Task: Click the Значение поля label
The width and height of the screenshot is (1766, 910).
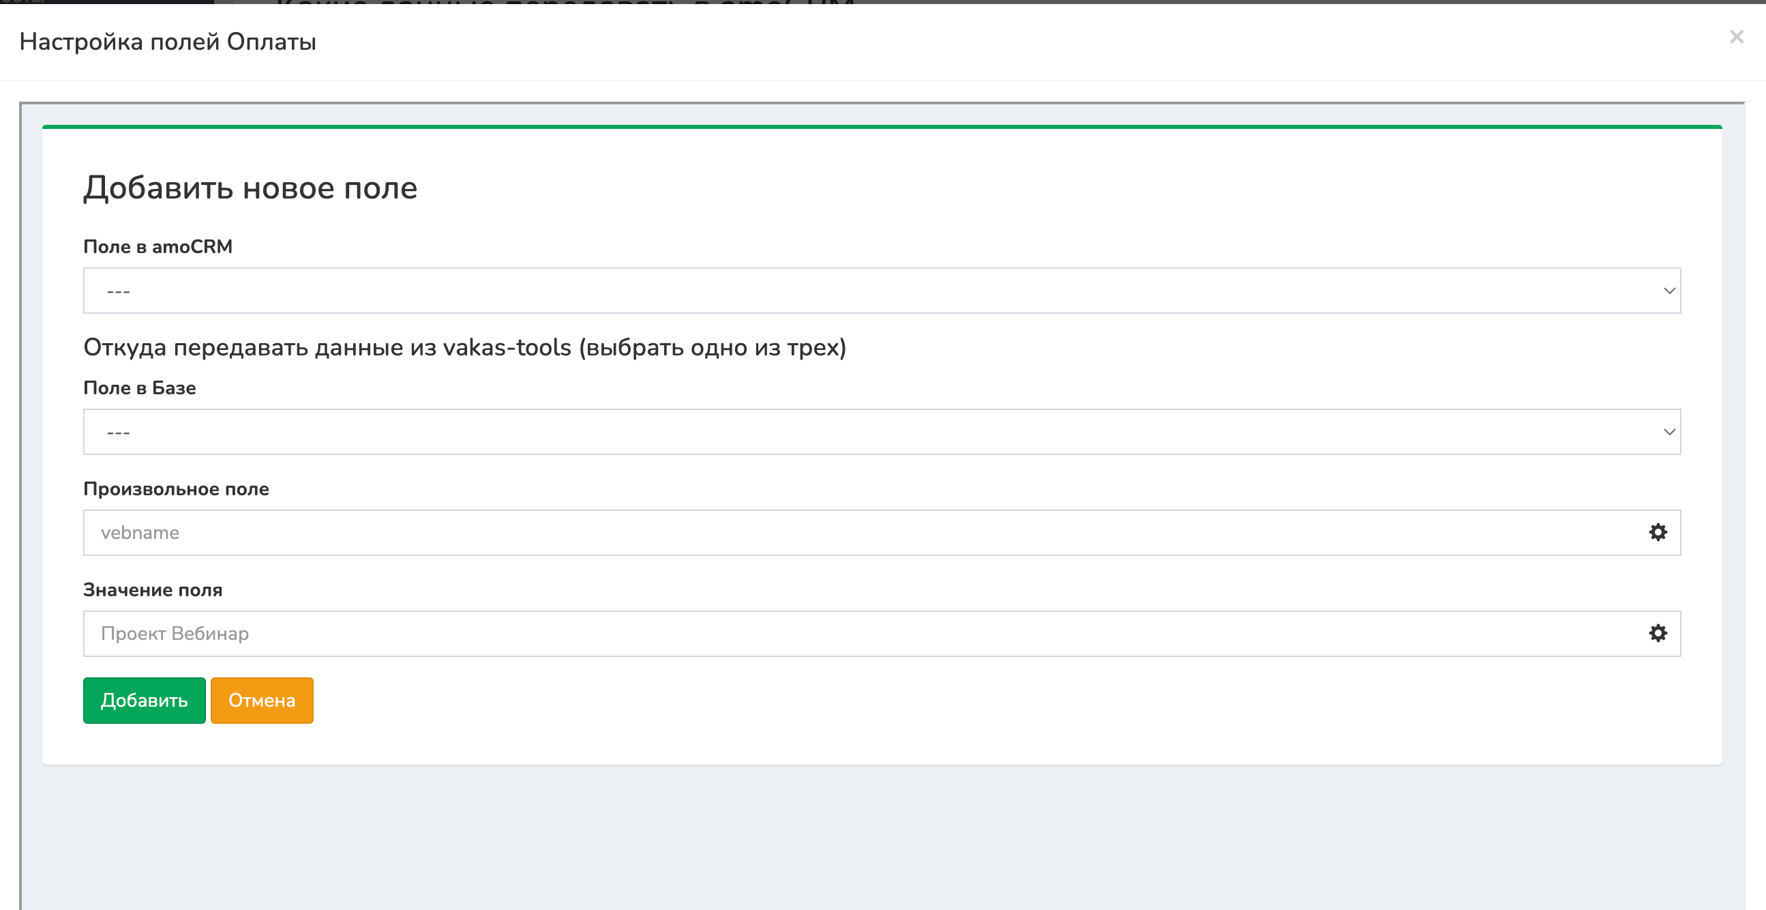Action: (153, 590)
